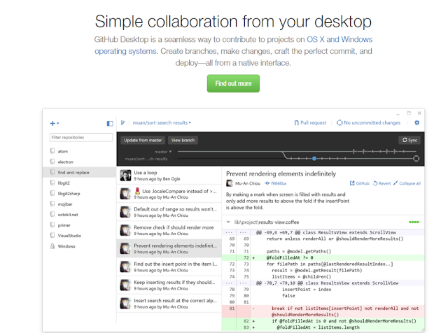448x333 pixels.
Task: Expand the master branch dropdown arrow
Action: [170, 152]
